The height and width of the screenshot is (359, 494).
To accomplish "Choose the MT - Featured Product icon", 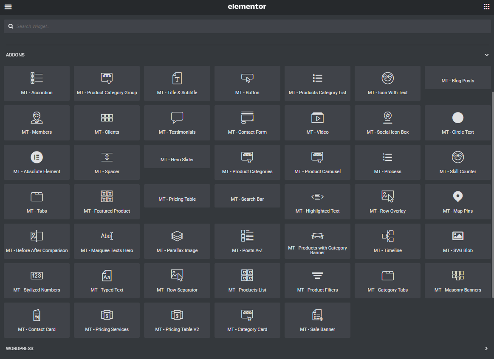I will coord(107,196).
